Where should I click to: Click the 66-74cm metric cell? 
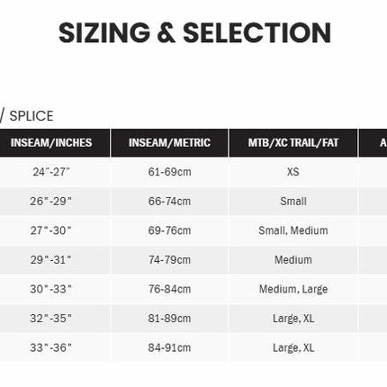tap(169, 201)
